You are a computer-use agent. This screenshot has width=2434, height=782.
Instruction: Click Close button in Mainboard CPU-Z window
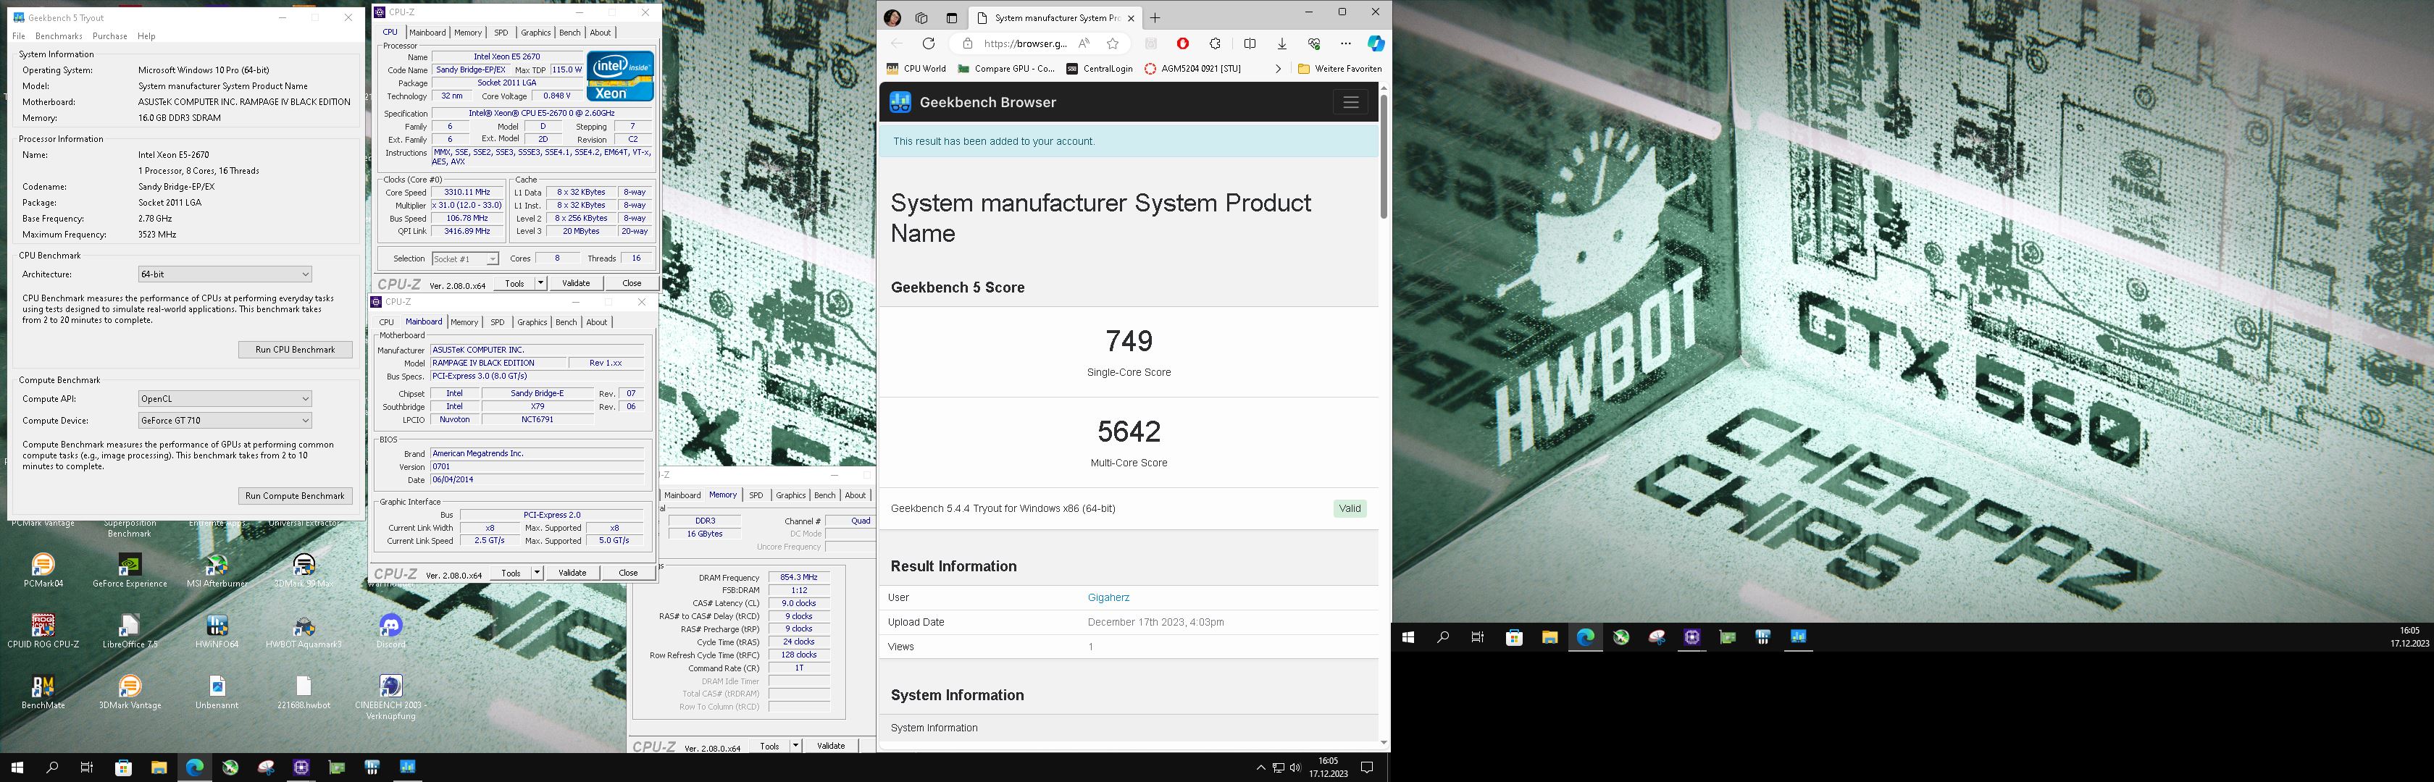(x=628, y=572)
